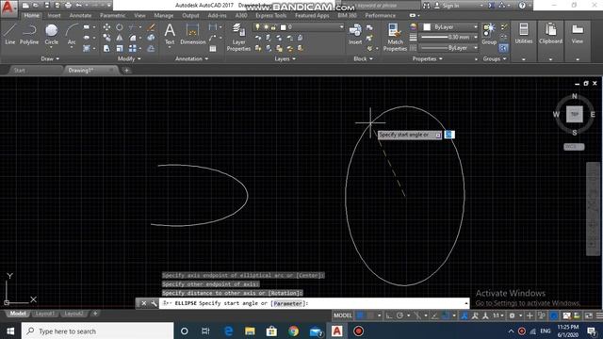Image resolution: width=603 pixels, height=339 pixels.
Task: Expand the Block panel
Action: coord(363,58)
